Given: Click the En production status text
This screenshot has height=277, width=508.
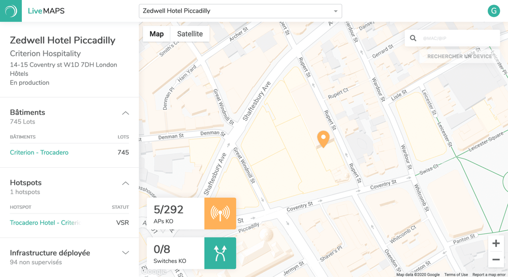Looking at the screenshot, I should click(29, 83).
